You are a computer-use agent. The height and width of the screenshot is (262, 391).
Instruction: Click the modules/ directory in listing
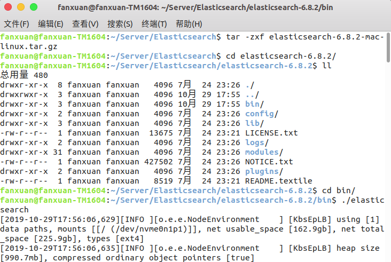264,152
